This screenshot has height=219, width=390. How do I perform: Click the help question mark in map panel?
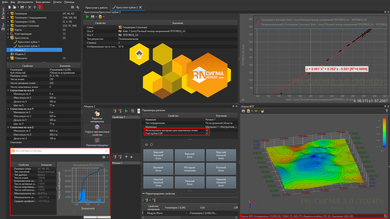[x=387, y=111]
